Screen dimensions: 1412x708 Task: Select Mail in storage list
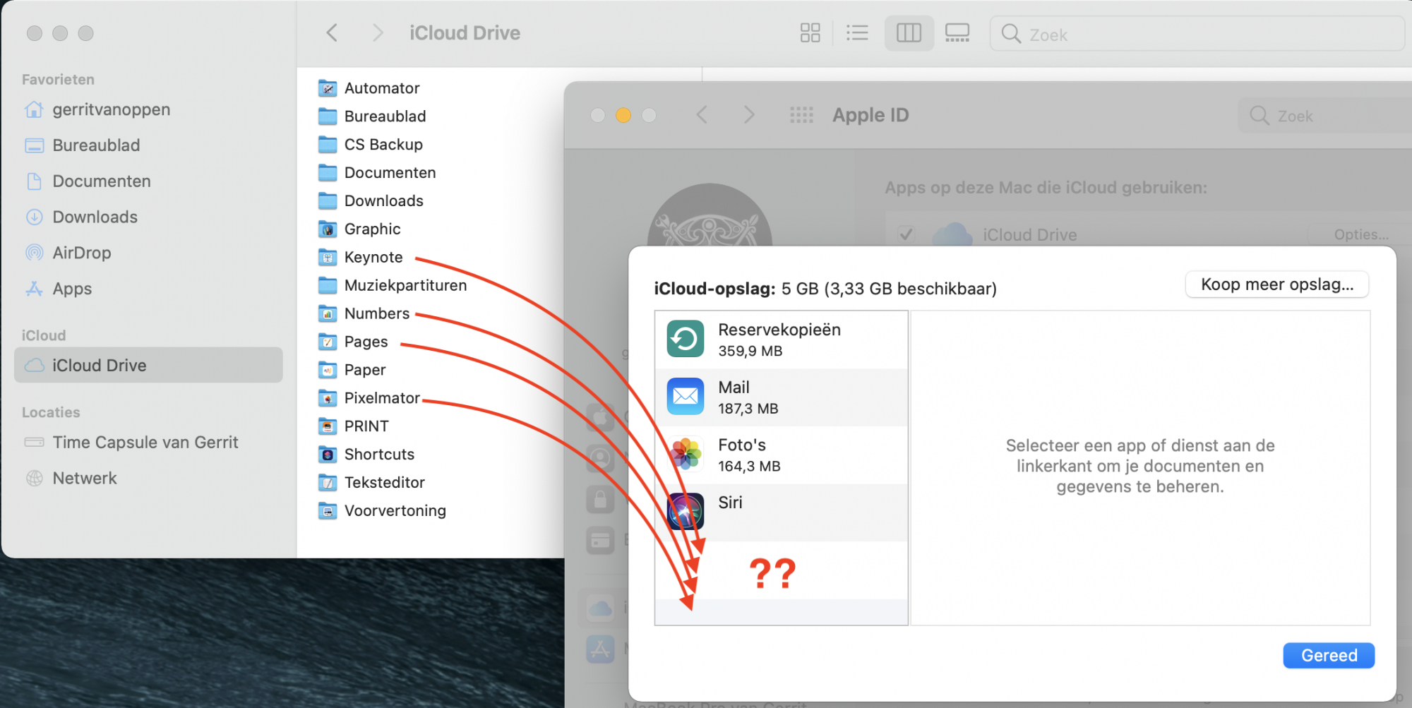(781, 397)
